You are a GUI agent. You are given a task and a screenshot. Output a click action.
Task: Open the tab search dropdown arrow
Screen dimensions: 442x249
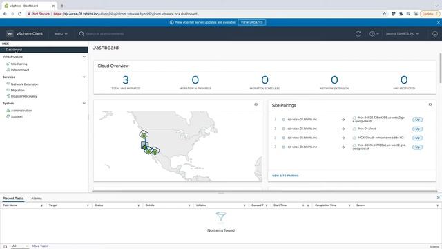click(x=436, y=6)
